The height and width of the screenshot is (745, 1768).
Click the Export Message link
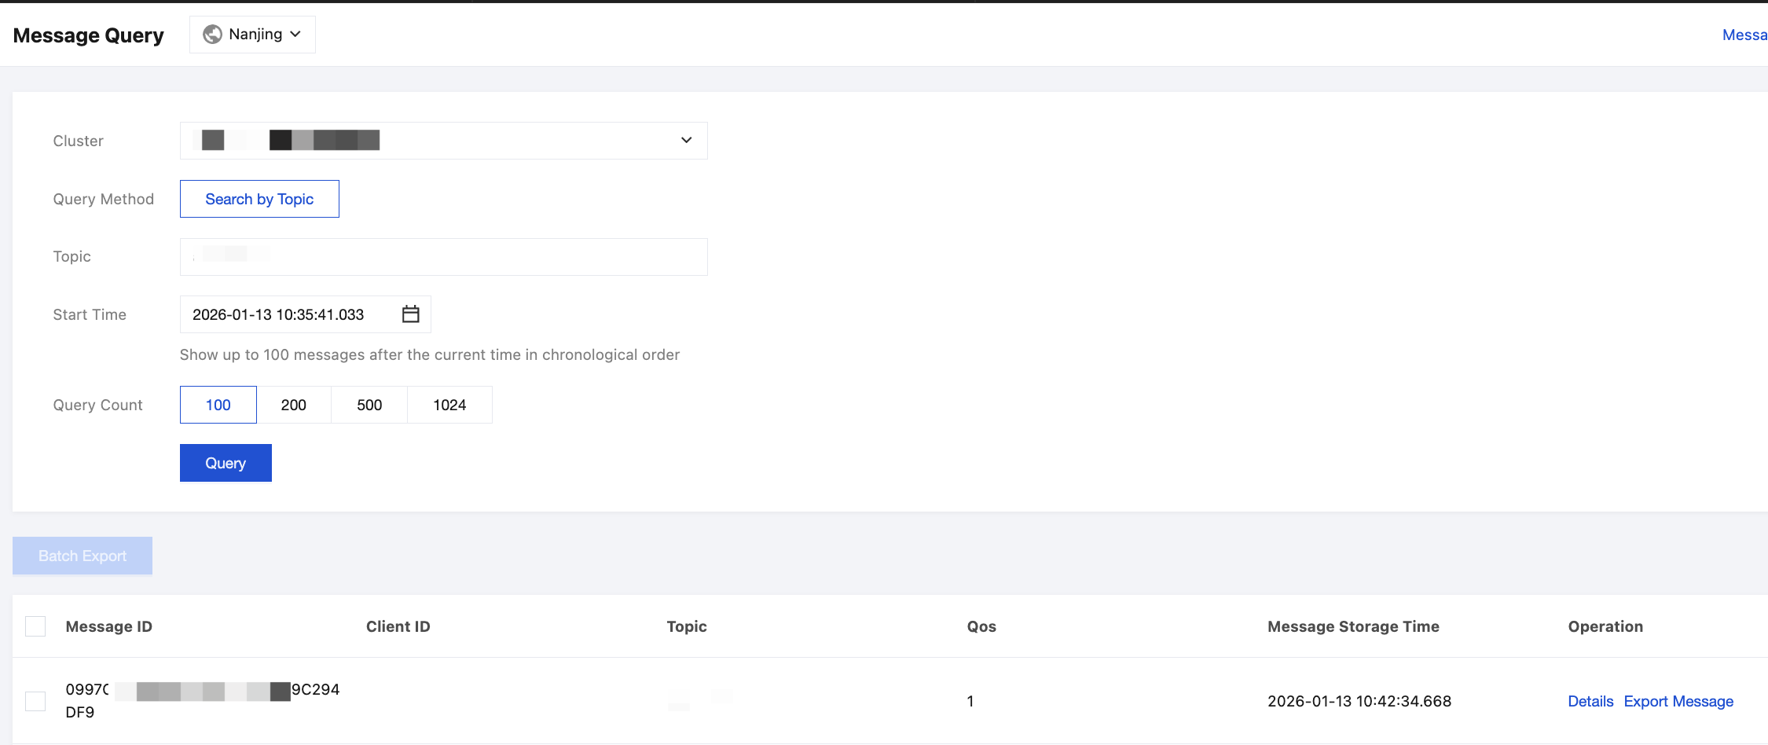tap(1678, 701)
